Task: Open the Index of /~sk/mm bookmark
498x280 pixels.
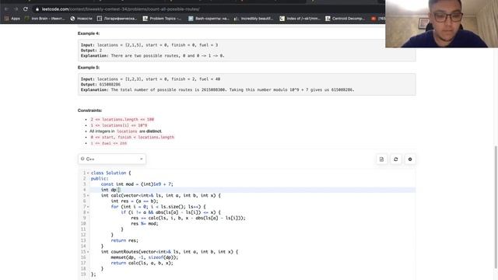Action: tap(300, 19)
